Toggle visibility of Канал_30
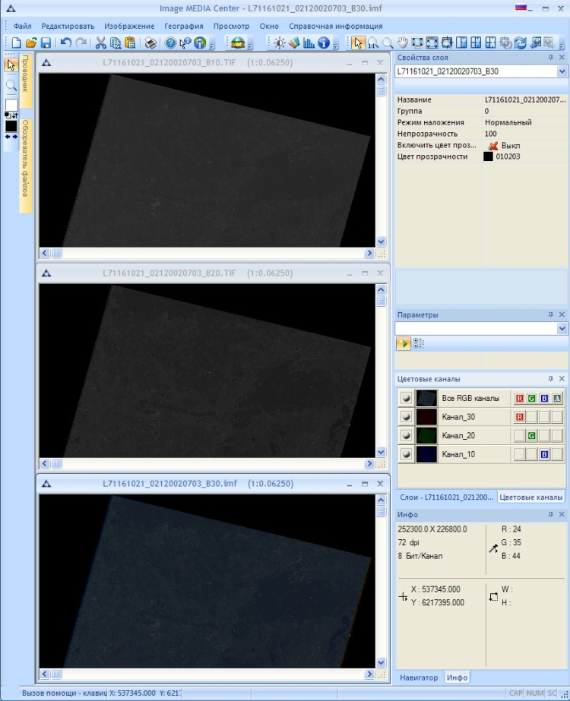570x701 pixels. [x=406, y=417]
